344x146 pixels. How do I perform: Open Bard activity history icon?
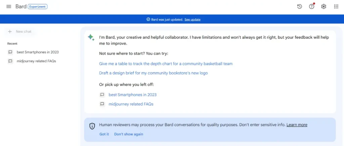click(299, 7)
